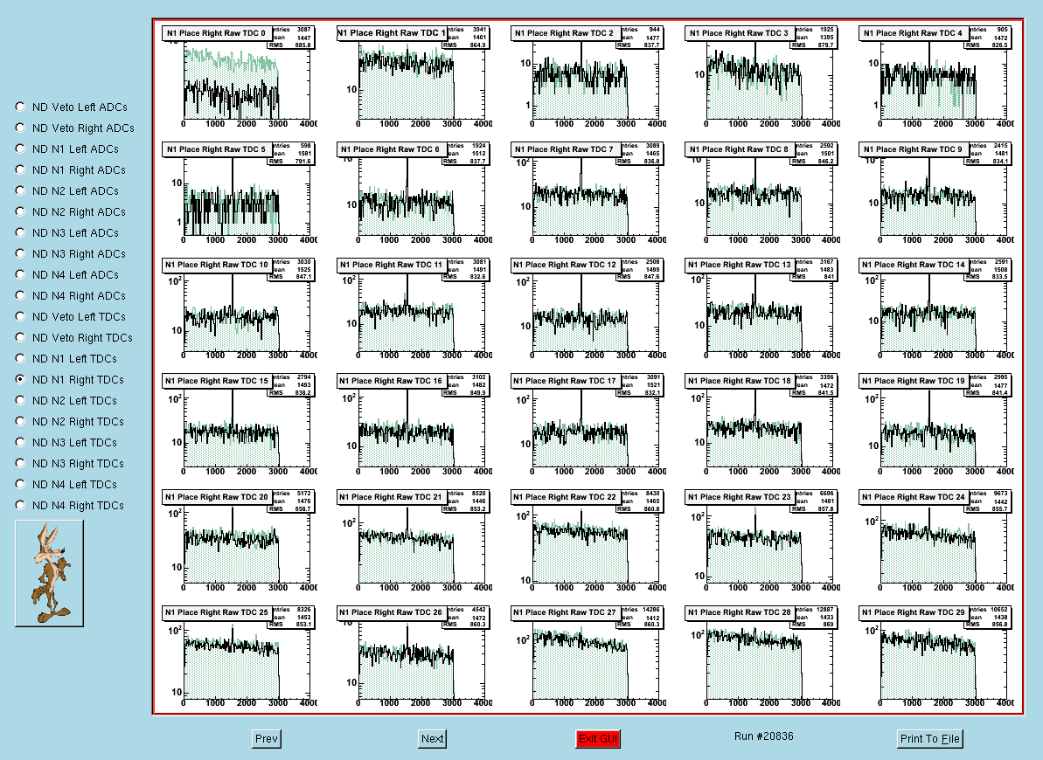The height and width of the screenshot is (760, 1043).
Task: Select ND N2 Left ADCs radio button
Action: [20, 190]
